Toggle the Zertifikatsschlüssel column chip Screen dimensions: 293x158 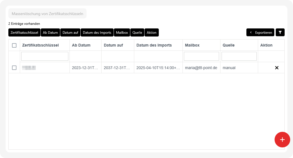pos(24,32)
